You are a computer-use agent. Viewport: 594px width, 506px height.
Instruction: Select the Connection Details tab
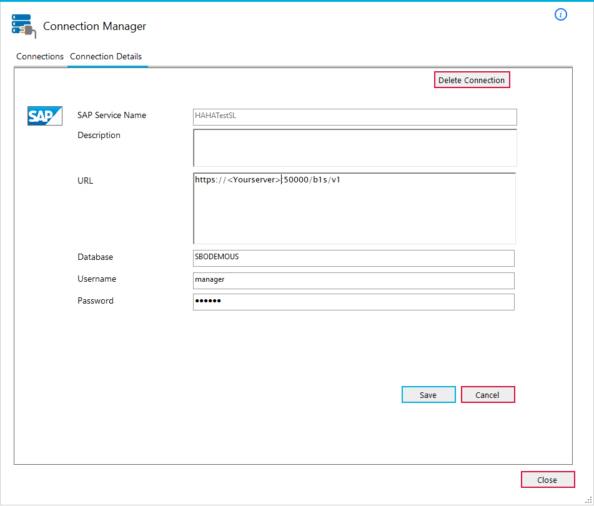(106, 56)
